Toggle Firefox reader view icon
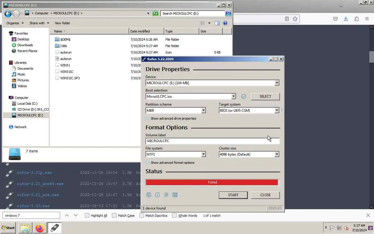Image resolution: width=374 pixels, height=234 pixels. click(287, 19)
